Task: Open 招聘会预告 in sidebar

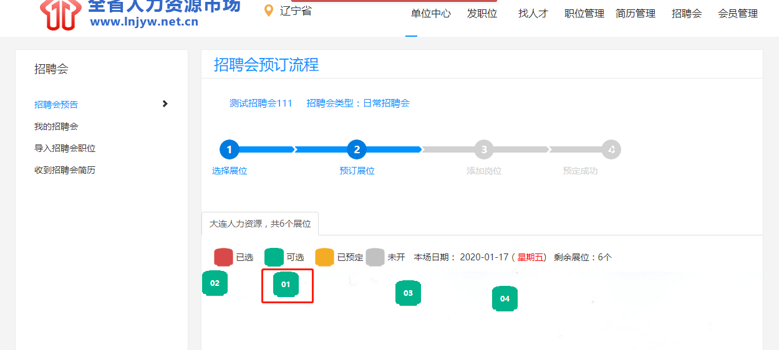Action: [56, 105]
